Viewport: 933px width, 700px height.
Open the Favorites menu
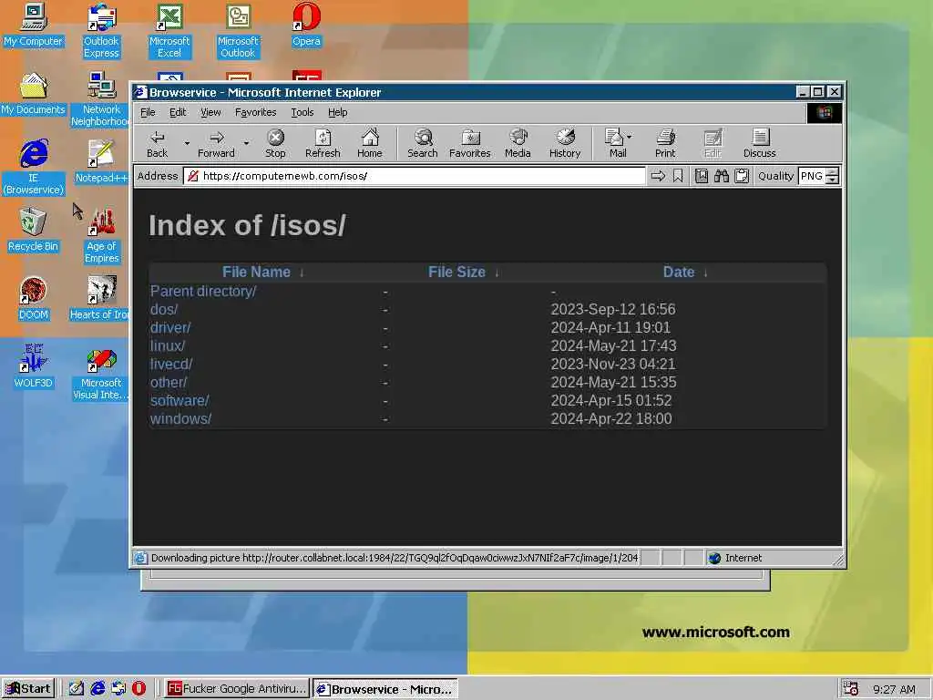(x=256, y=112)
